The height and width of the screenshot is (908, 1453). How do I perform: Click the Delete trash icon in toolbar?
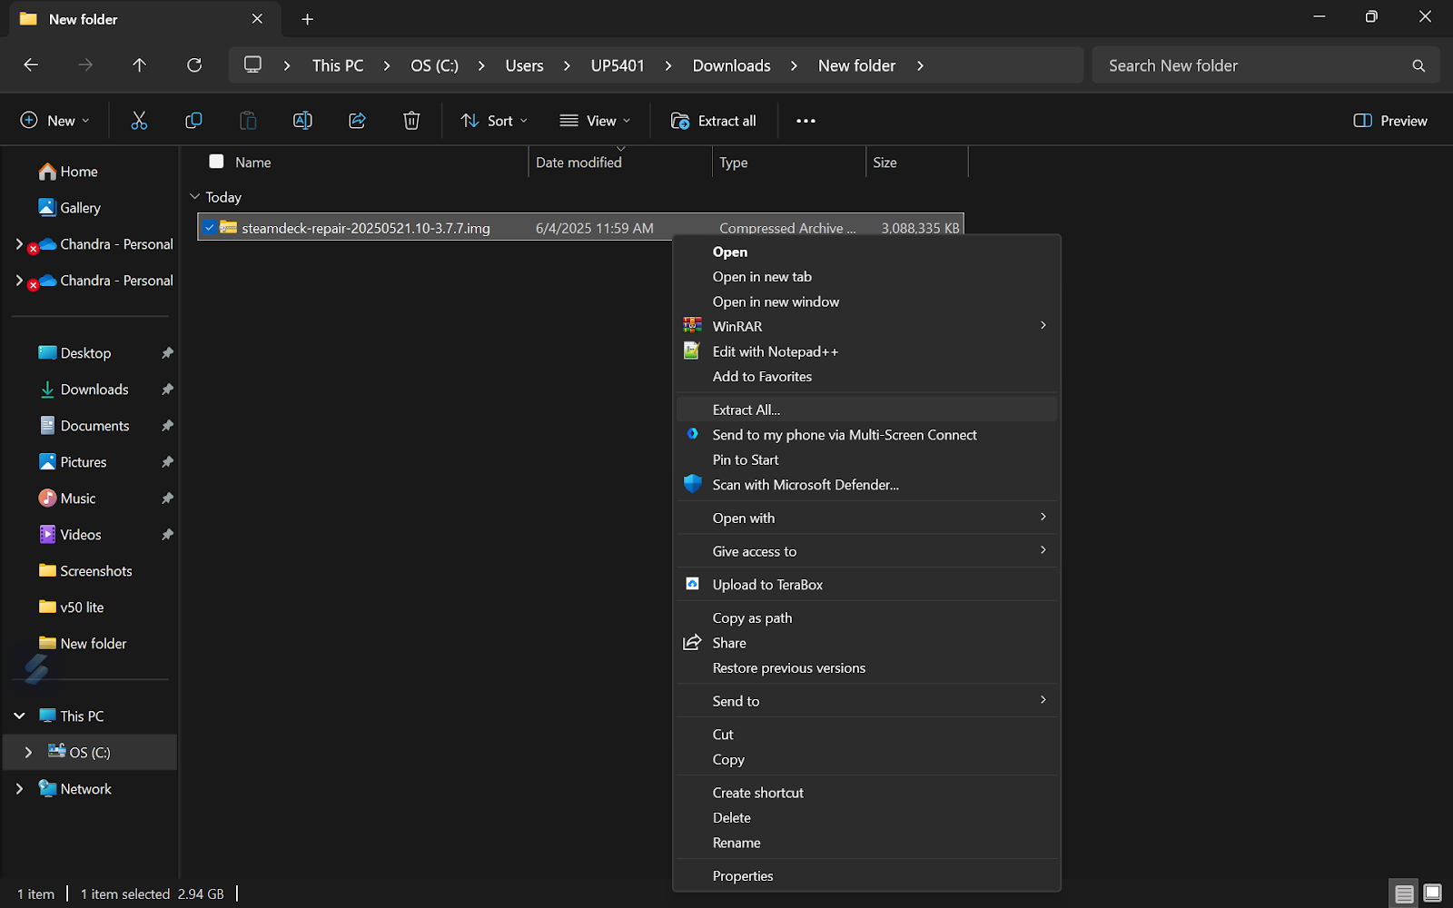coord(411,121)
